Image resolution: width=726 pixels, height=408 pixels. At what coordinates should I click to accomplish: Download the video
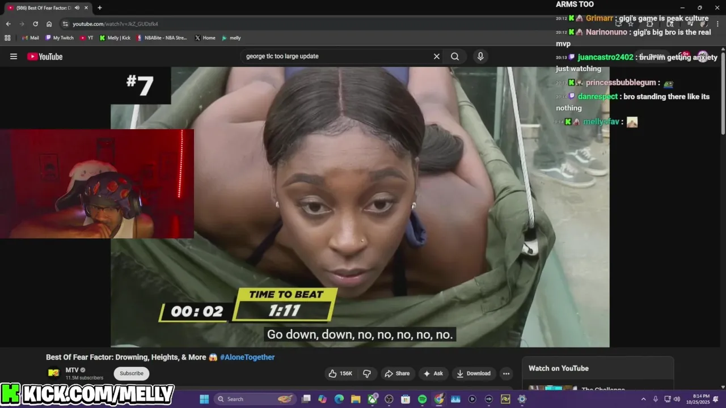[x=474, y=373]
